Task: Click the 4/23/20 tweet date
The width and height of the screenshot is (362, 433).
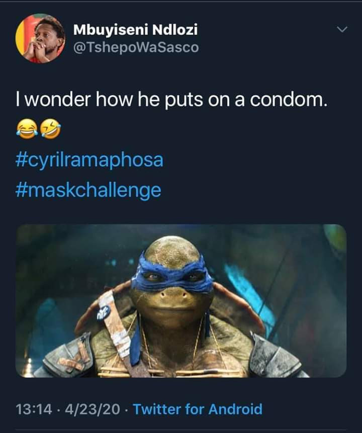Action: pos(93,409)
